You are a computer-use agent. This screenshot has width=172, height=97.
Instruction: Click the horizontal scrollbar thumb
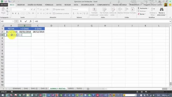coord(164,89)
